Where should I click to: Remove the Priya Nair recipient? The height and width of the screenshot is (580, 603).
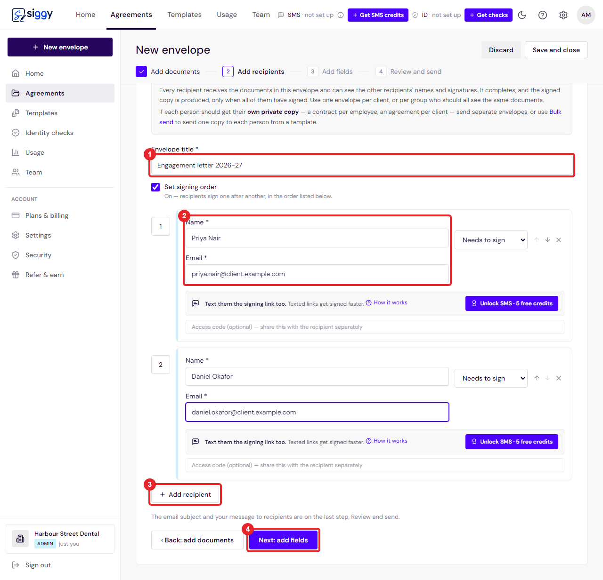pos(559,240)
